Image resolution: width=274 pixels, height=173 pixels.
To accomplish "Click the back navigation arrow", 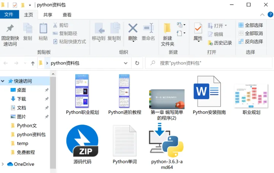I will (x=6, y=63).
